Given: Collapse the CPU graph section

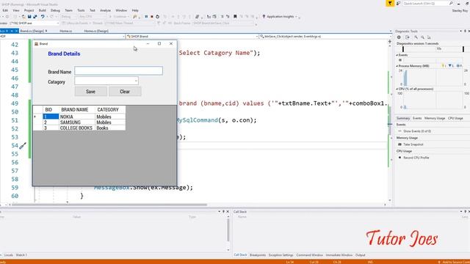Looking at the screenshot, I should 397,89.
